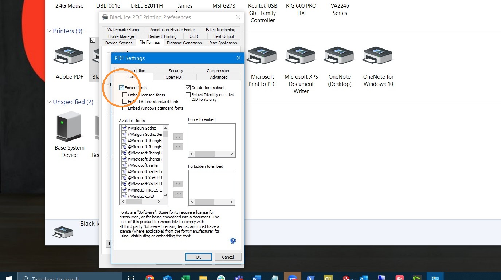Image resolution: width=501 pixels, height=280 pixels.
Task: Collapse the Printers (9) group
Action: pos(49,31)
